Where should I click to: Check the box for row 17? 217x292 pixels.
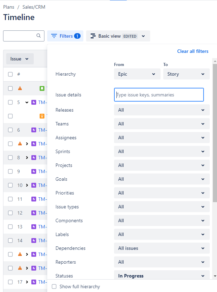[10, 282]
